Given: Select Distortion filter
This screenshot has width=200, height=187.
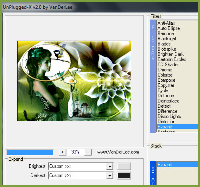Looking at the screenshot, I should [177, 122].
